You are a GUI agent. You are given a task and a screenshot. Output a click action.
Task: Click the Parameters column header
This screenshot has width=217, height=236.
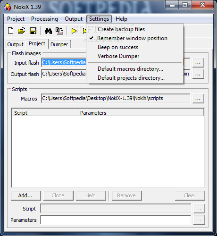[141, 113]
